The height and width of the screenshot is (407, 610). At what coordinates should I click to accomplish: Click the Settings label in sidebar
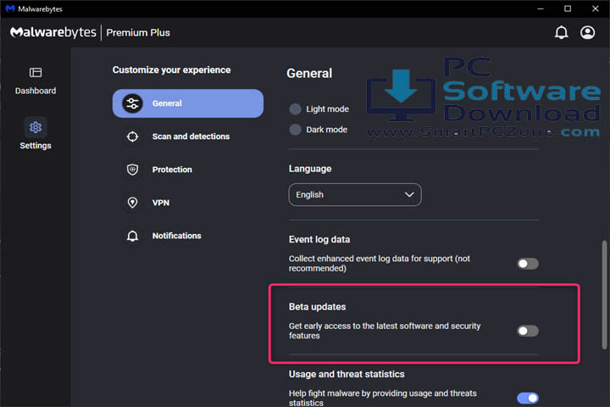click(36, 146)
